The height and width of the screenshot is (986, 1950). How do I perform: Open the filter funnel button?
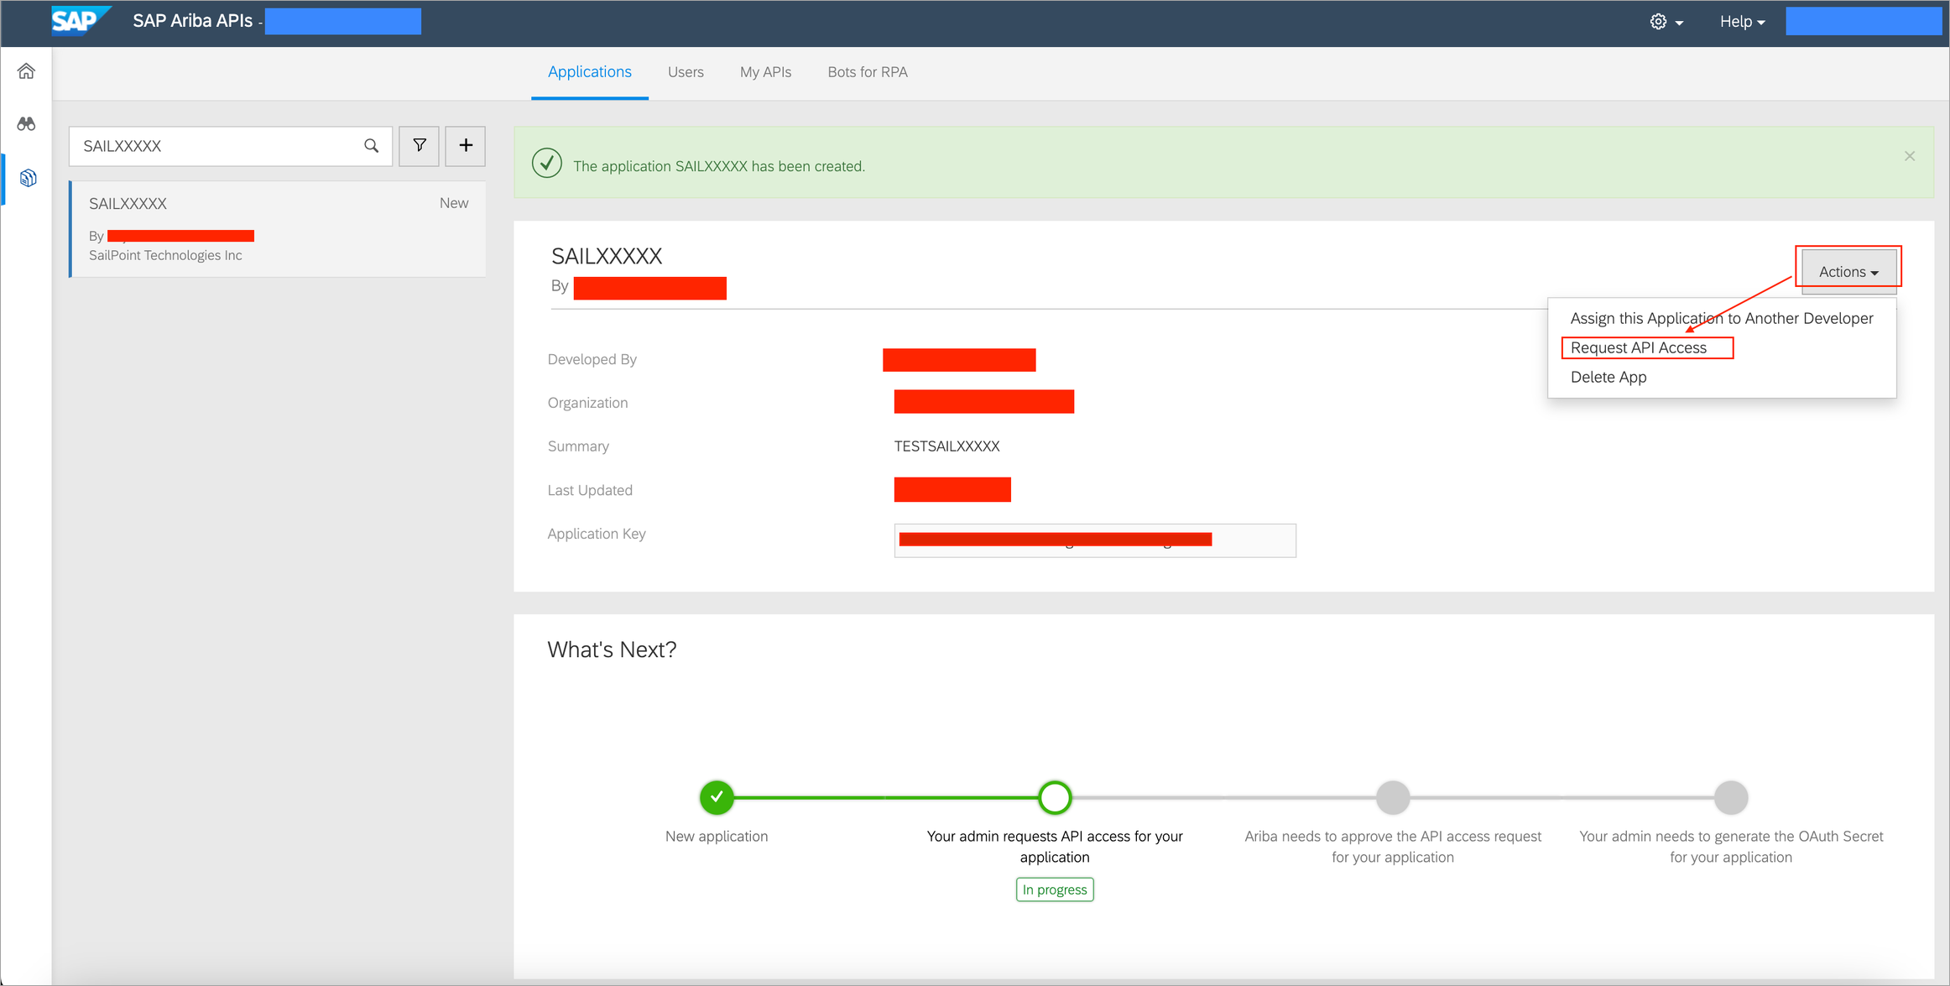coord(420,146)
